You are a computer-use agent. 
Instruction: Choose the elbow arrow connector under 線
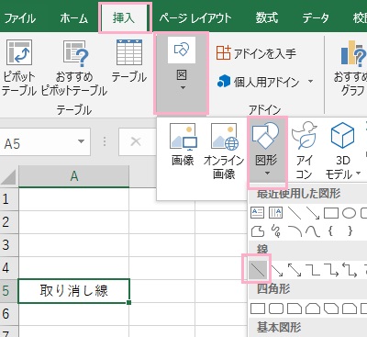(x=331, y=270)
